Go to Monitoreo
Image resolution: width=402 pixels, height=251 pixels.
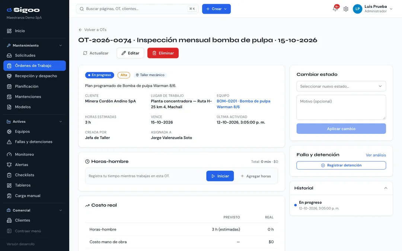pos(35,154)
